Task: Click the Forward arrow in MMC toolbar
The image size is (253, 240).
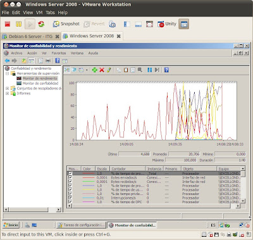Action: tap(14, 61)
